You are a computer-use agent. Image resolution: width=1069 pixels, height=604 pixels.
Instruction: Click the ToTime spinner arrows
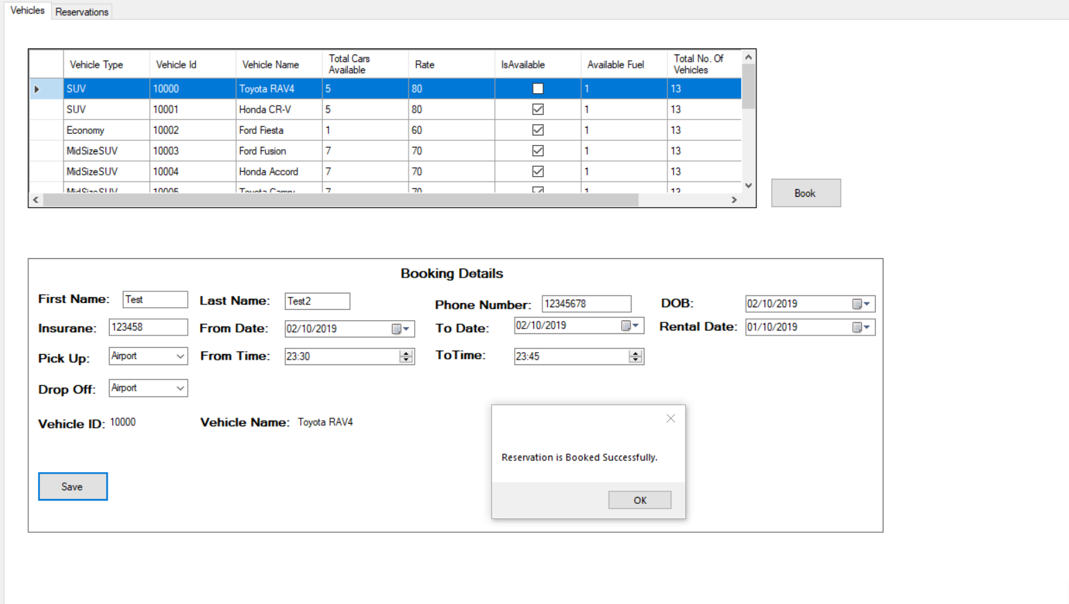pos(636,356)
